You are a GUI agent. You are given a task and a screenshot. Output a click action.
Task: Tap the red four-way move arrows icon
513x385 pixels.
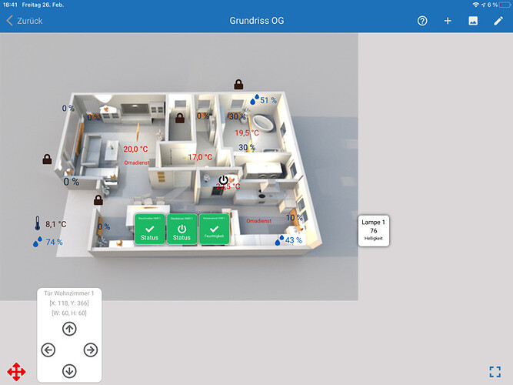16,372
